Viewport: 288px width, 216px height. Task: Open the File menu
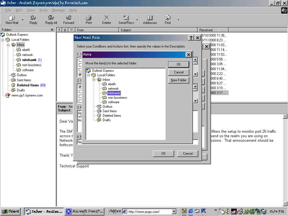tap(8, 10)
